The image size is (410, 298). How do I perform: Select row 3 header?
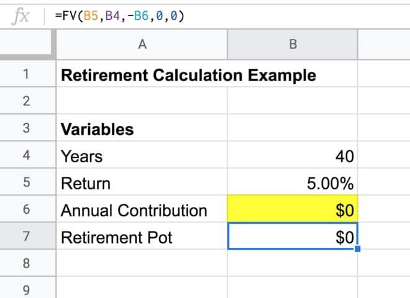[x=25, y=129]
